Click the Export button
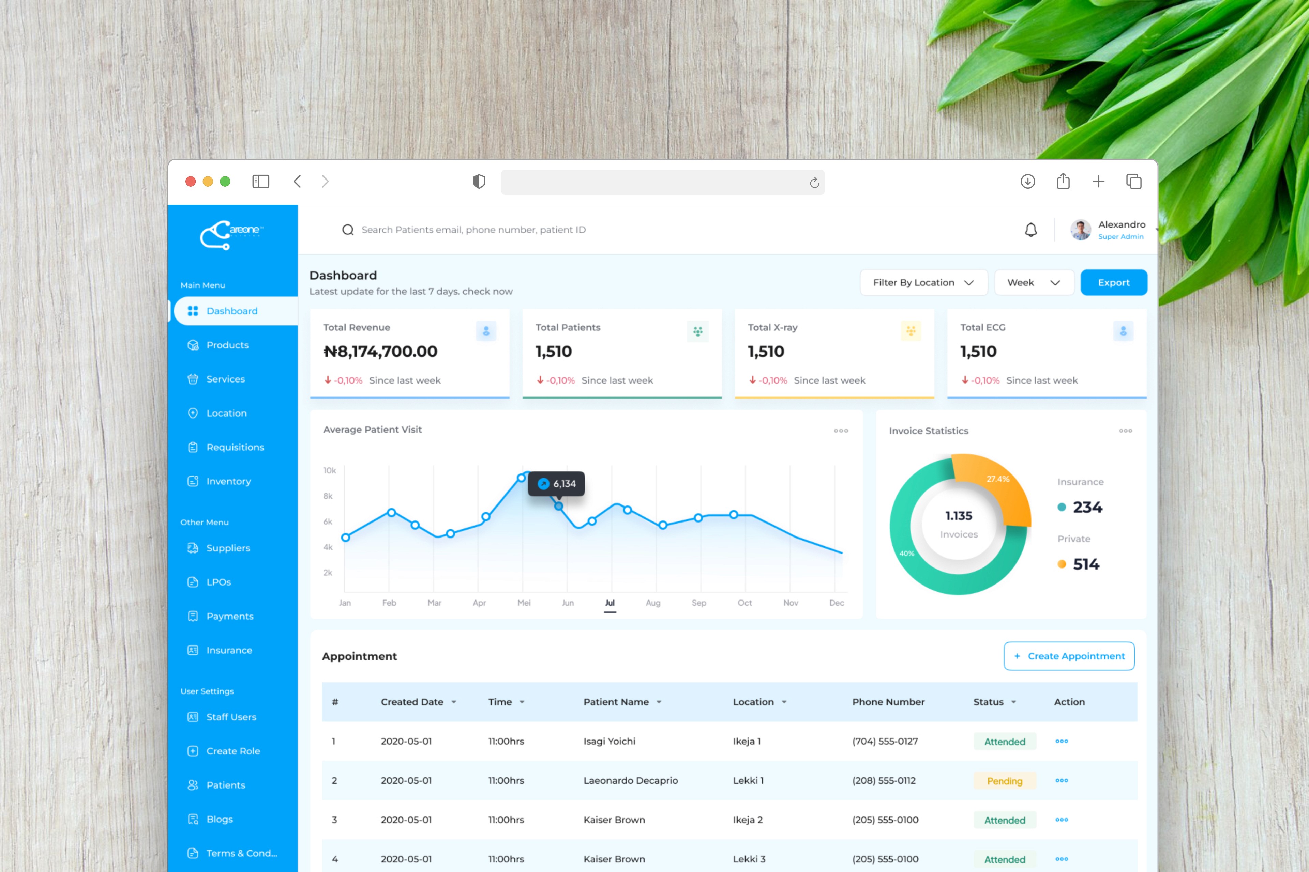 click(x=1113, y=282)
